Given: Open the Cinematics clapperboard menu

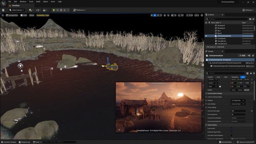Looking at the screenshot, I should tap(45, 10).
